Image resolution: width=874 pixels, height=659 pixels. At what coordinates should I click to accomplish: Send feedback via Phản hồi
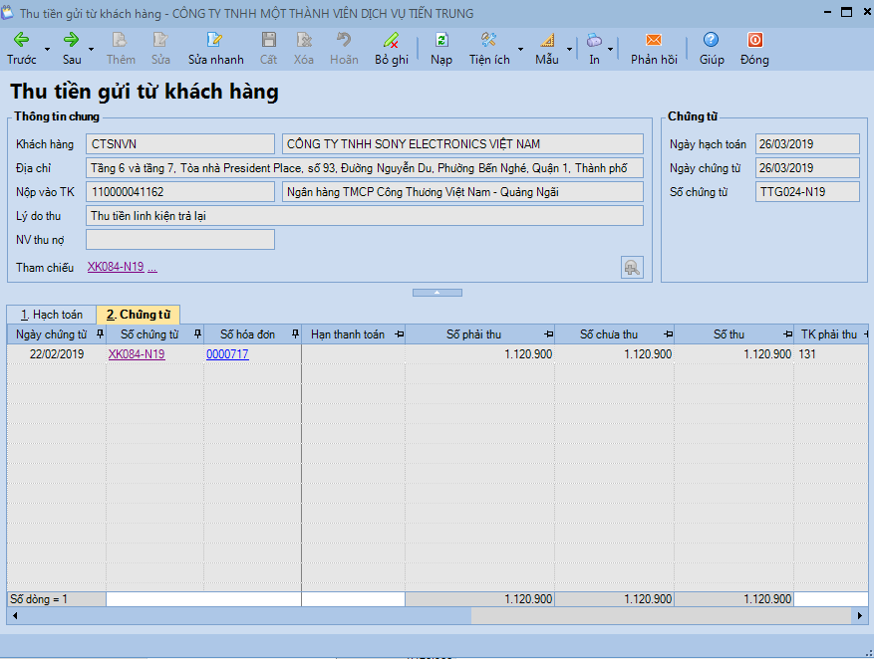coord(654,48)
